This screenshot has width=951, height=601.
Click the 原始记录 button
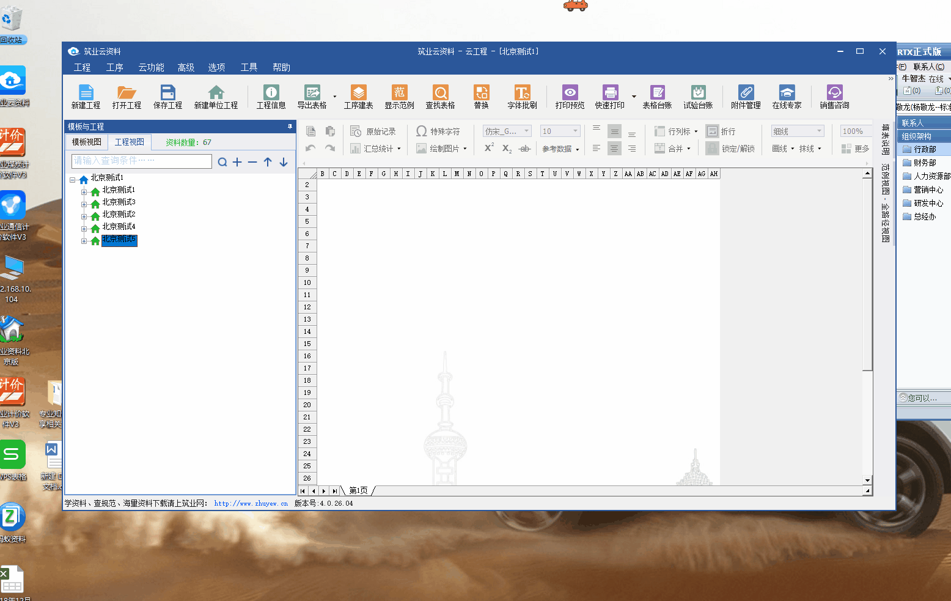click(373, 131)
